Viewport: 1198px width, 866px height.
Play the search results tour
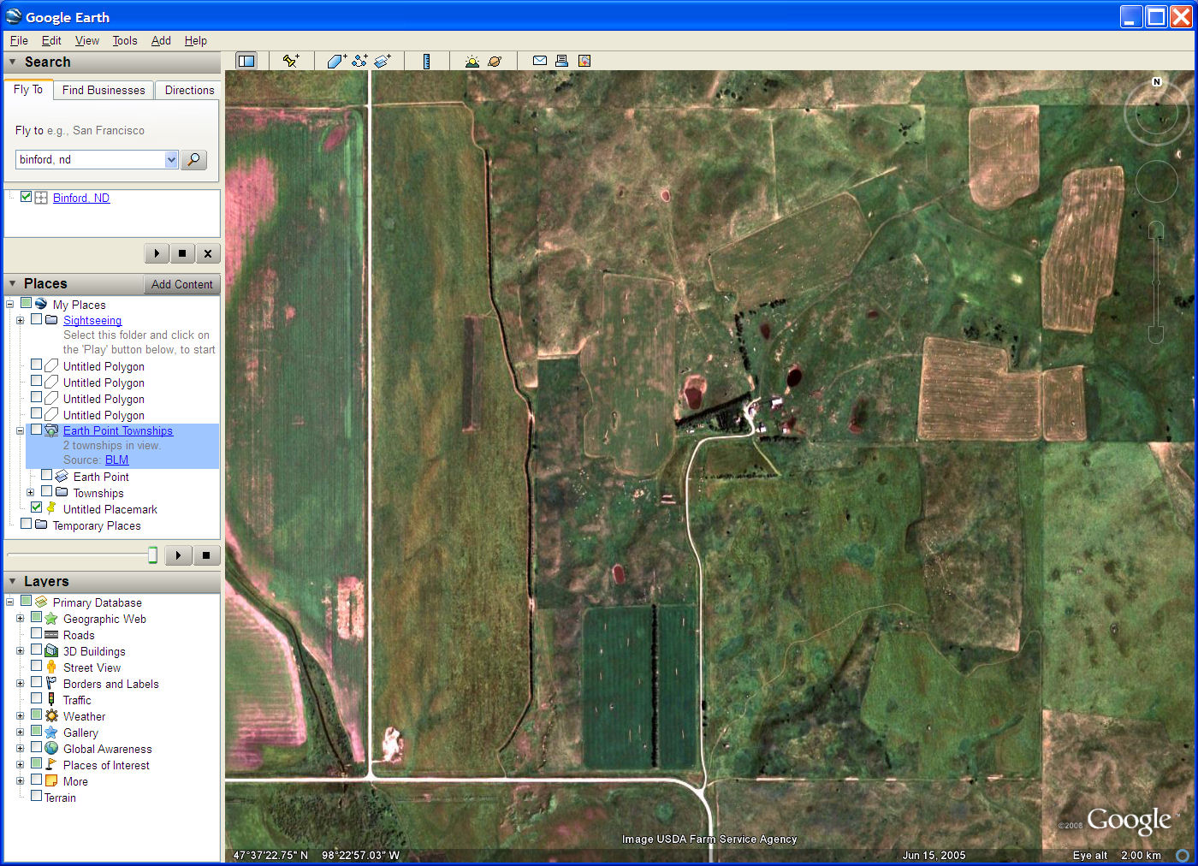click(157, 253)
